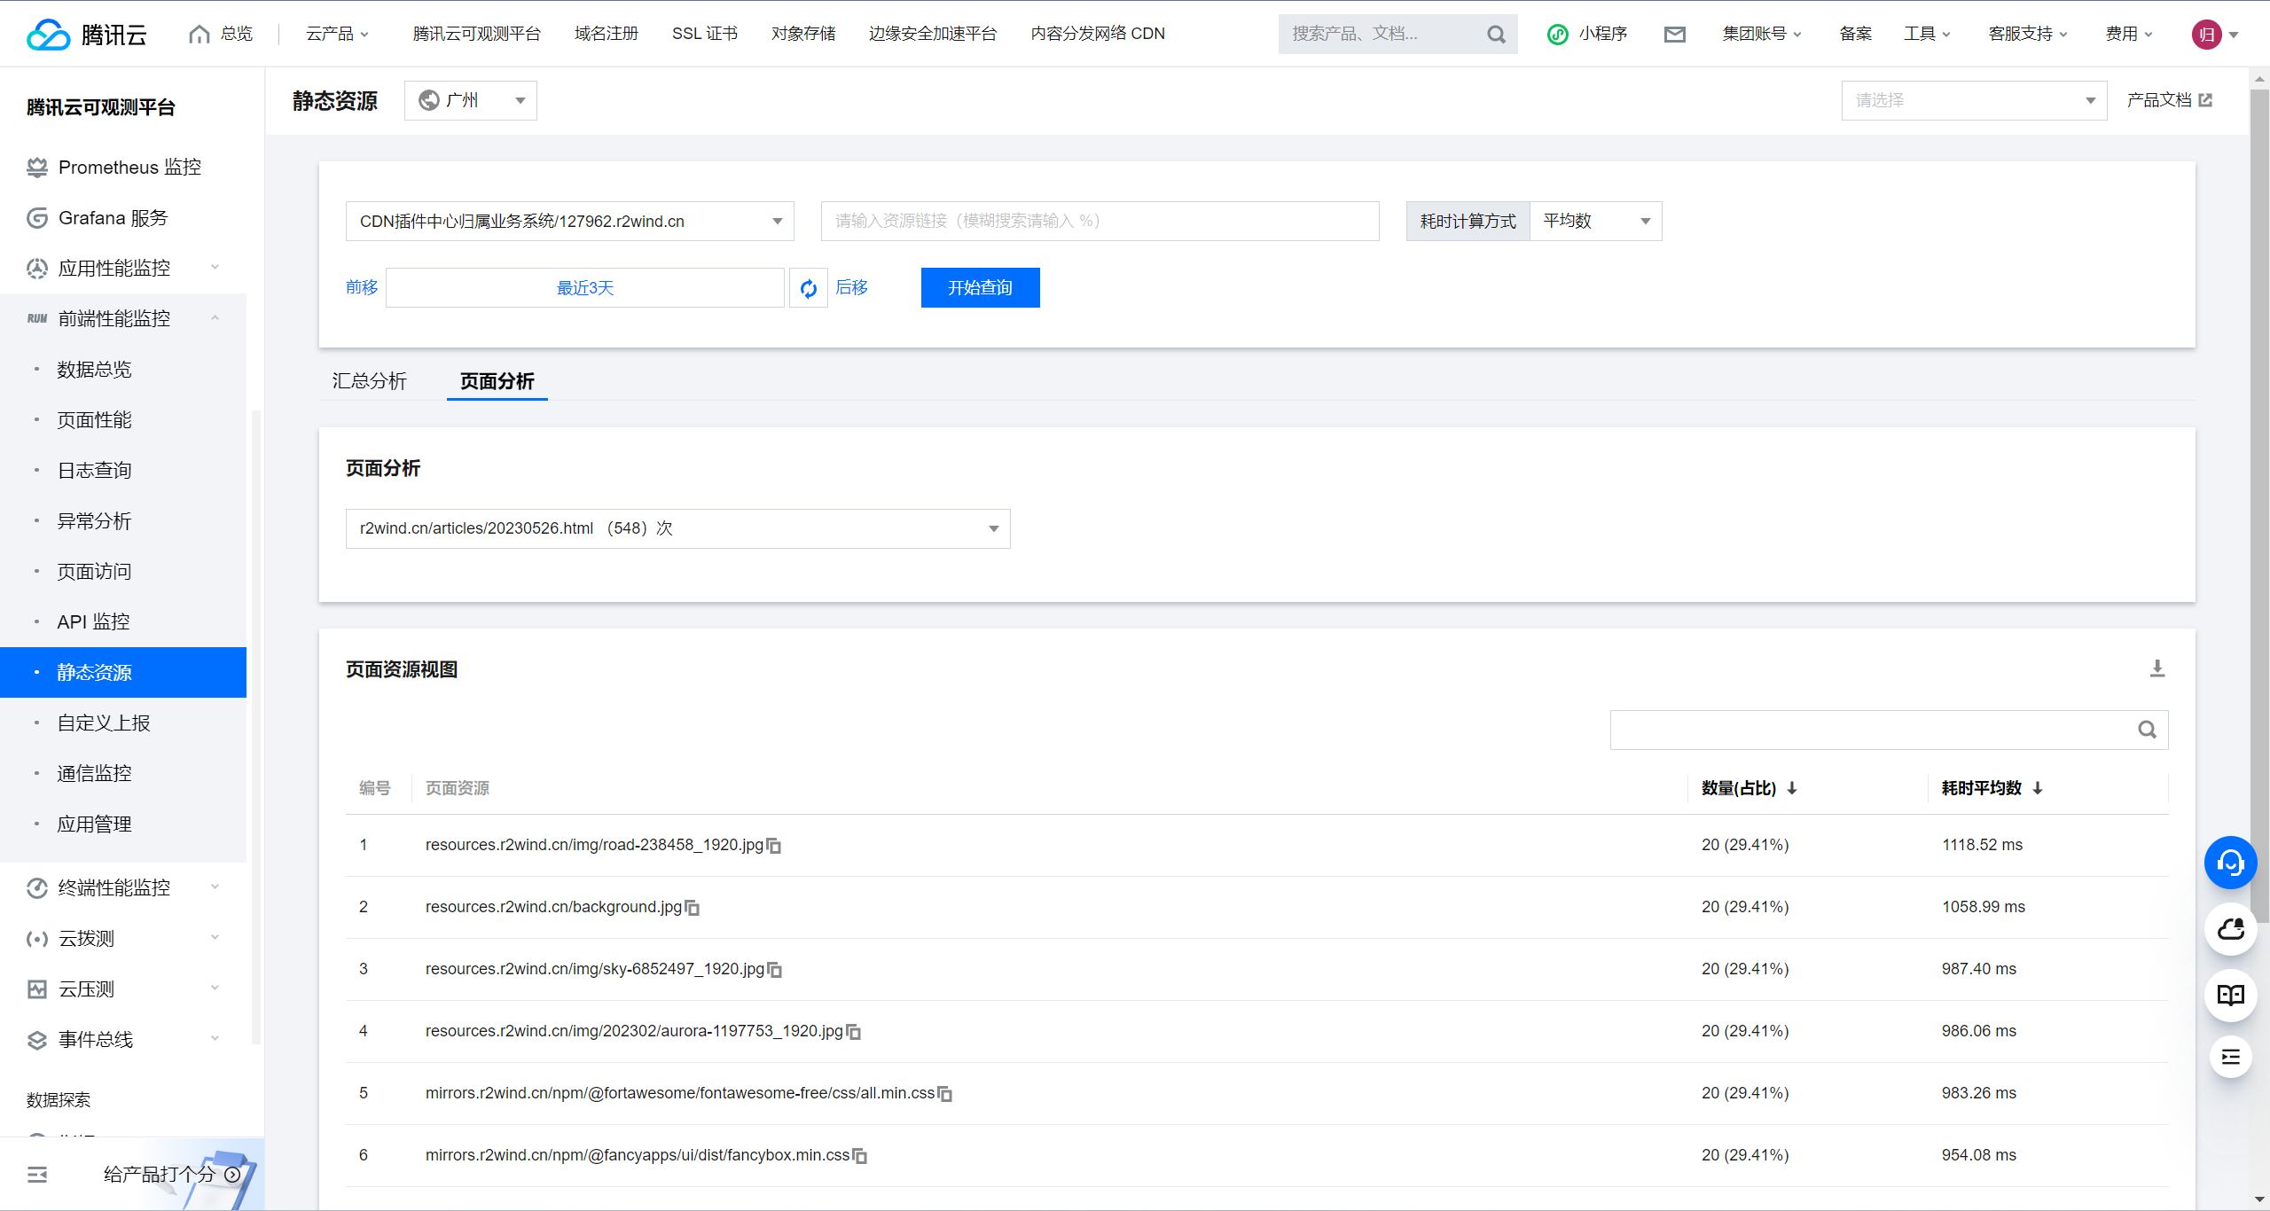
Task: Toggle the 事件总线 sidebar expander
Action: (215, 1040)
